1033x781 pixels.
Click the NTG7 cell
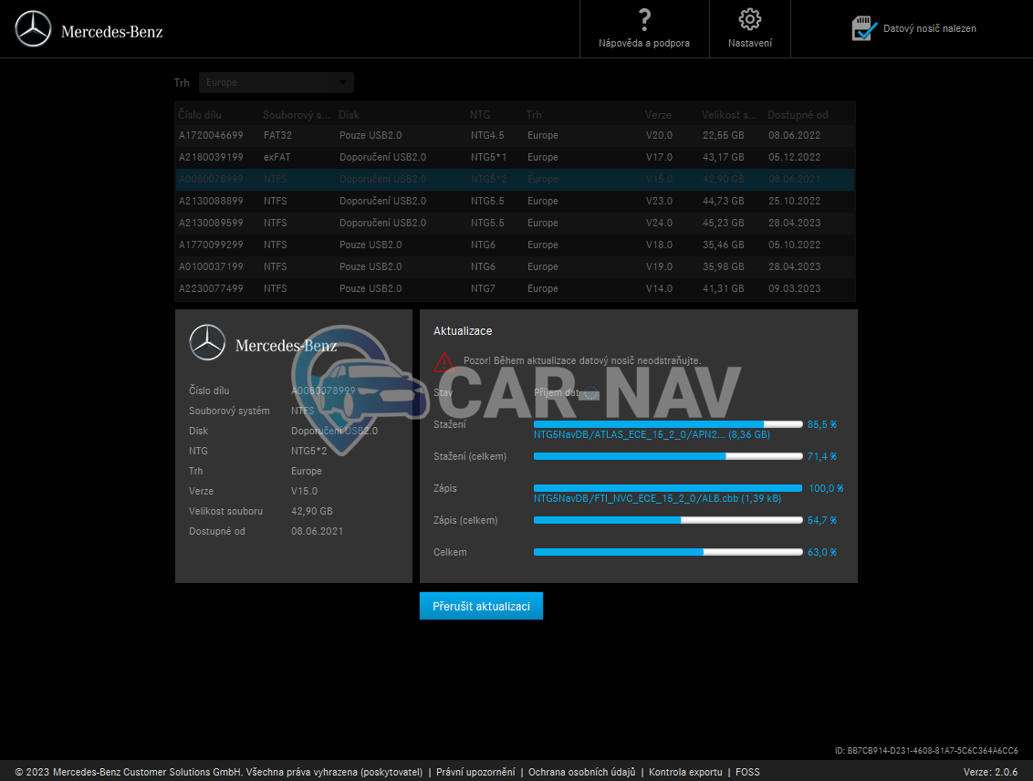click(483, 288)
